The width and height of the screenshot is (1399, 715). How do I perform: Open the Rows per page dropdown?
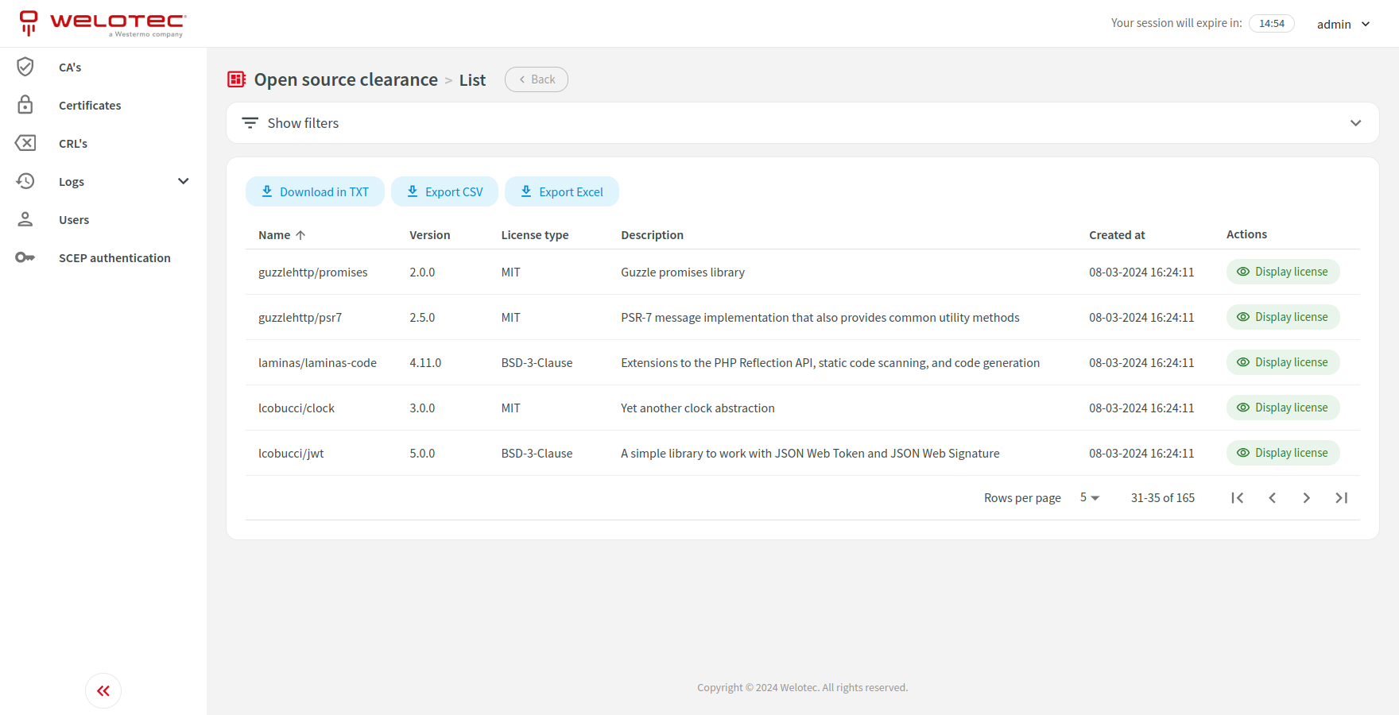point(1090,497)
